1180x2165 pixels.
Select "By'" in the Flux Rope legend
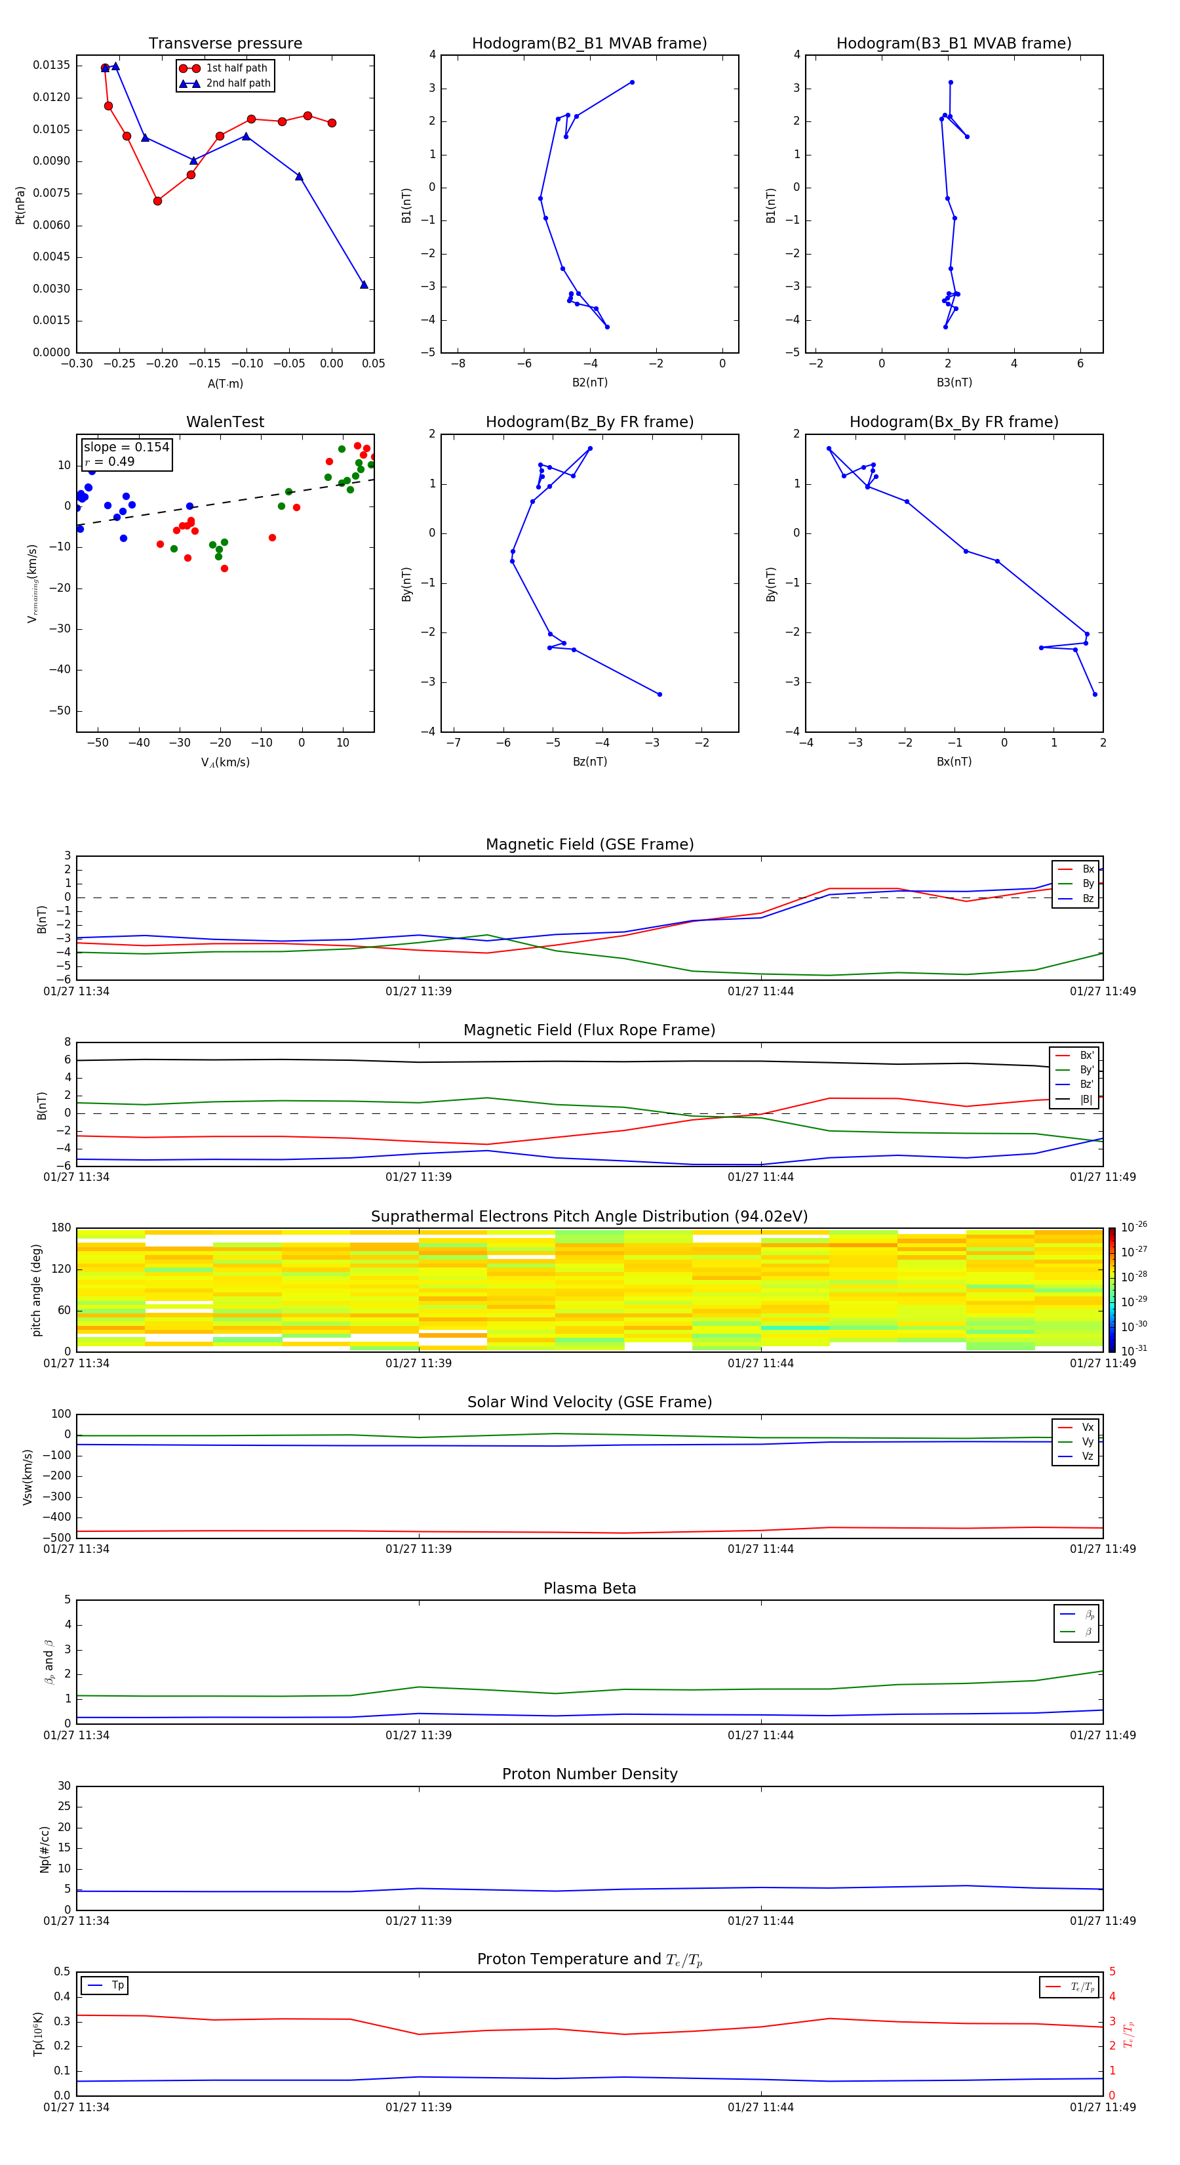coord(1074,1070)
